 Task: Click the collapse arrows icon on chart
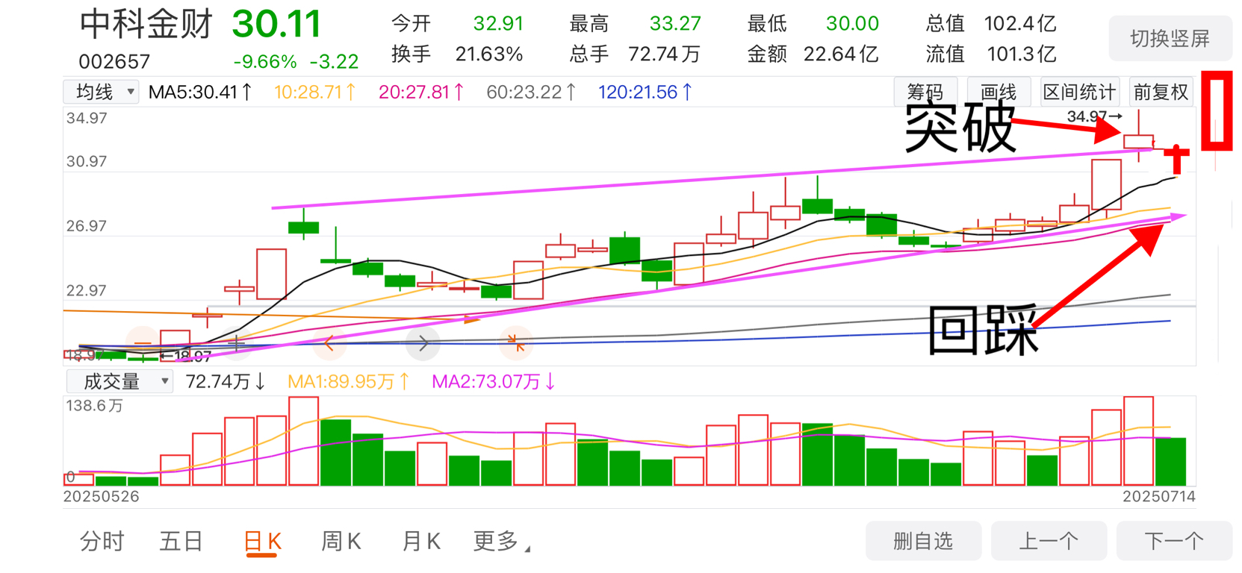pos(516,344)
